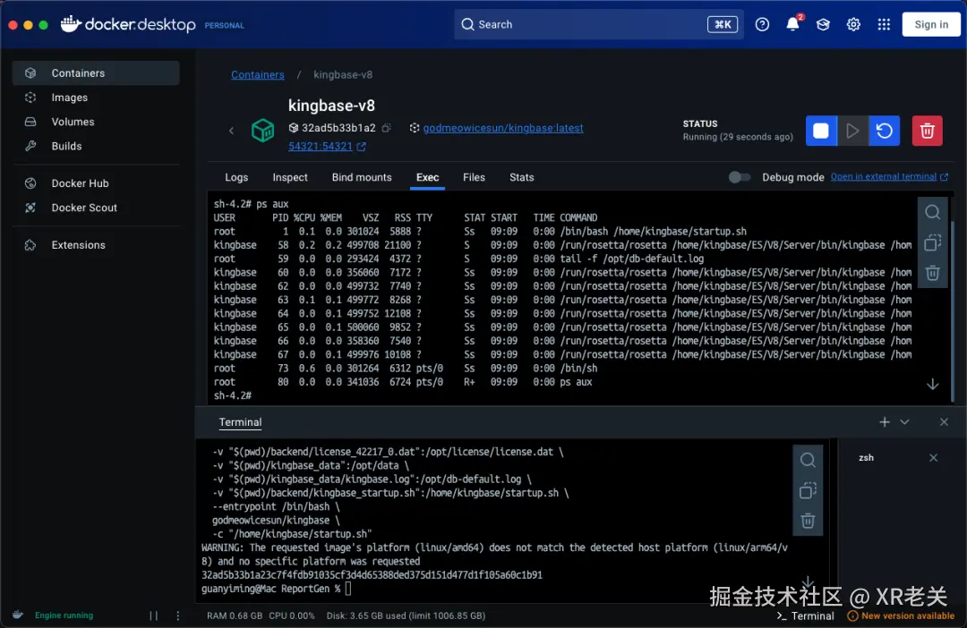Search in the Exec terminal output
Viewport: 967px width, 628px height.
coord(932,212)
